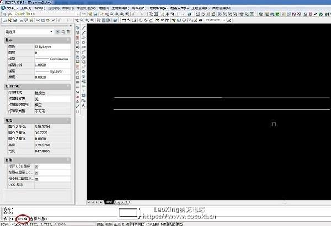Image resolution: width=331 pixels, height=226 pixels.
Task: Toggle 栅格 grid display in status bar
Action: coord(109,224)
